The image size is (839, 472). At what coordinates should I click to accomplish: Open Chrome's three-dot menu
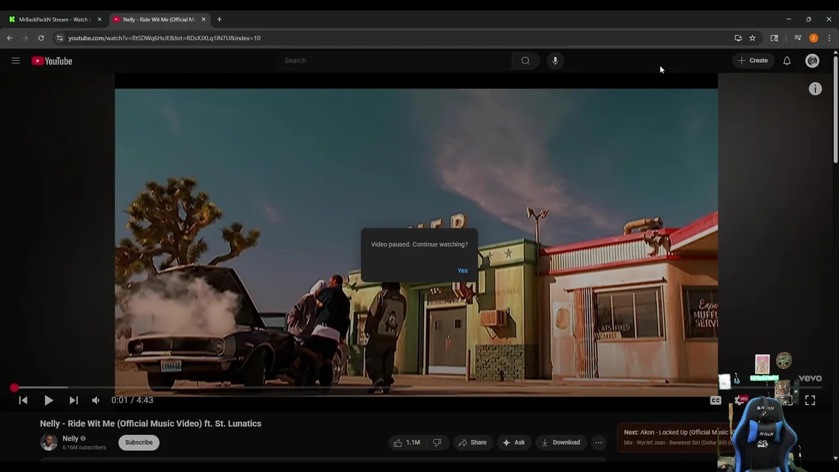[829, 38]
